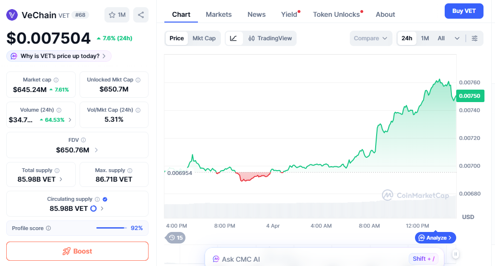Screen dimensions: 495x266
Task: Click the info icon next to FDV
Action: pos(83,140)
